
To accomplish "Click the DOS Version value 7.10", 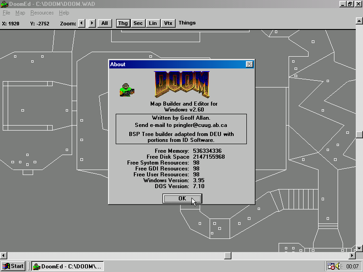I will coord(199,186).
